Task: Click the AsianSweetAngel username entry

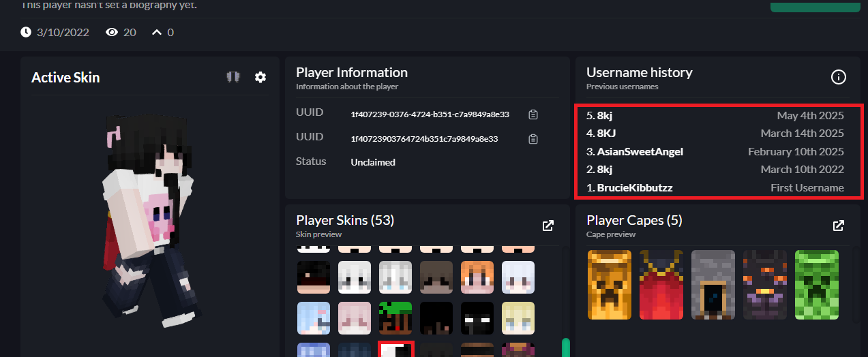Action: pyautogui.click(x=635, y=152)
